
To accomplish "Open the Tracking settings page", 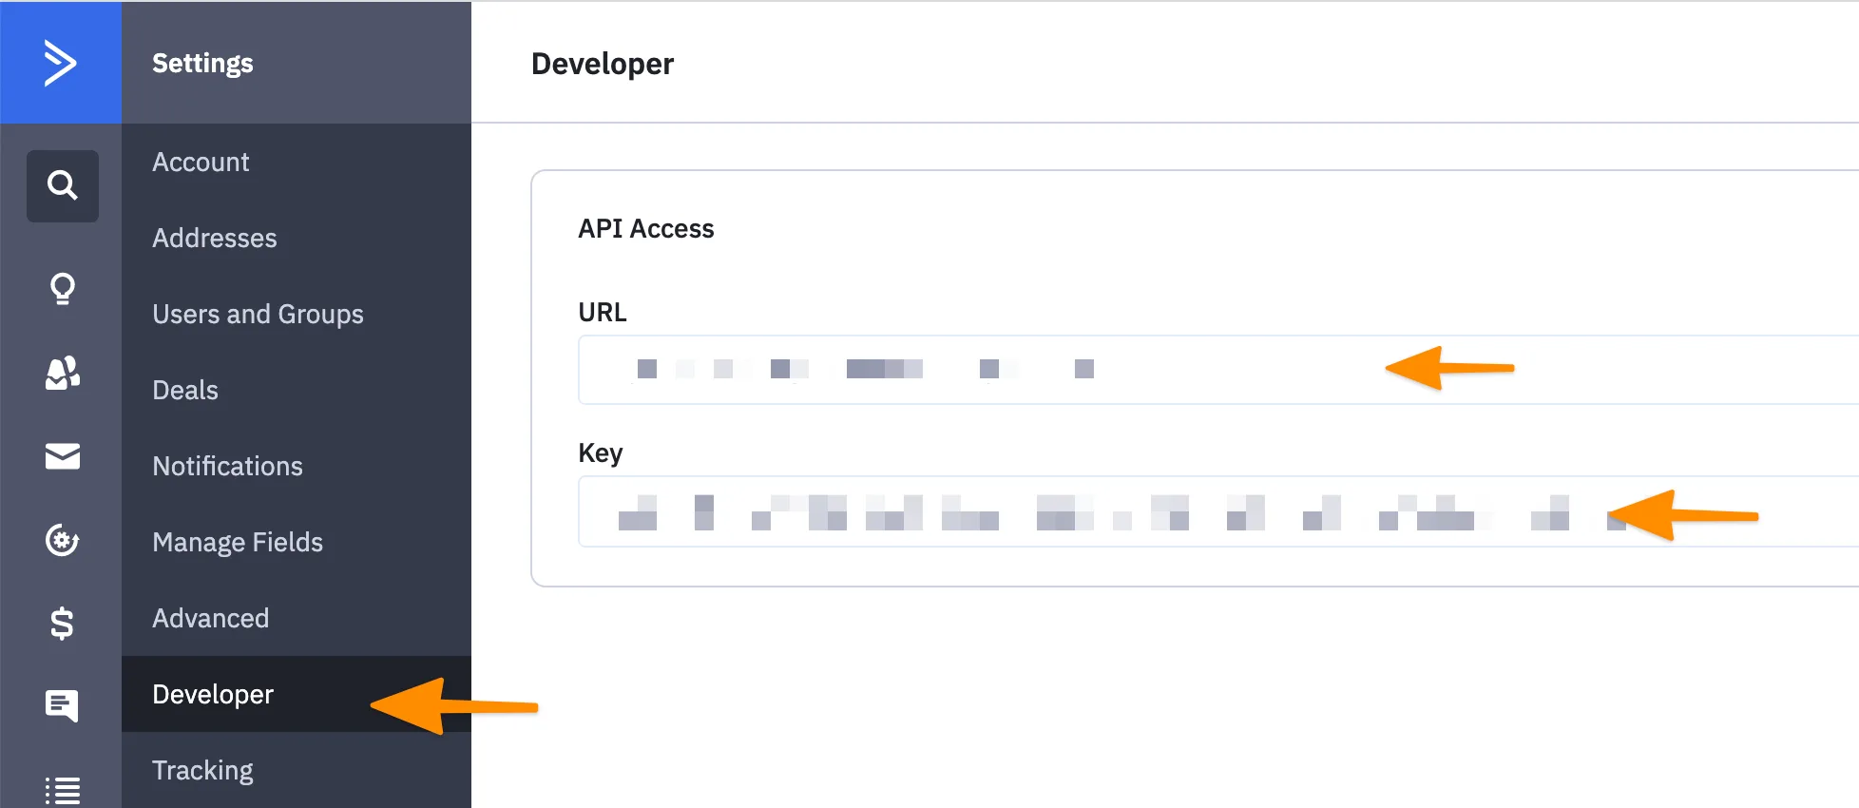I will [201, 770].
